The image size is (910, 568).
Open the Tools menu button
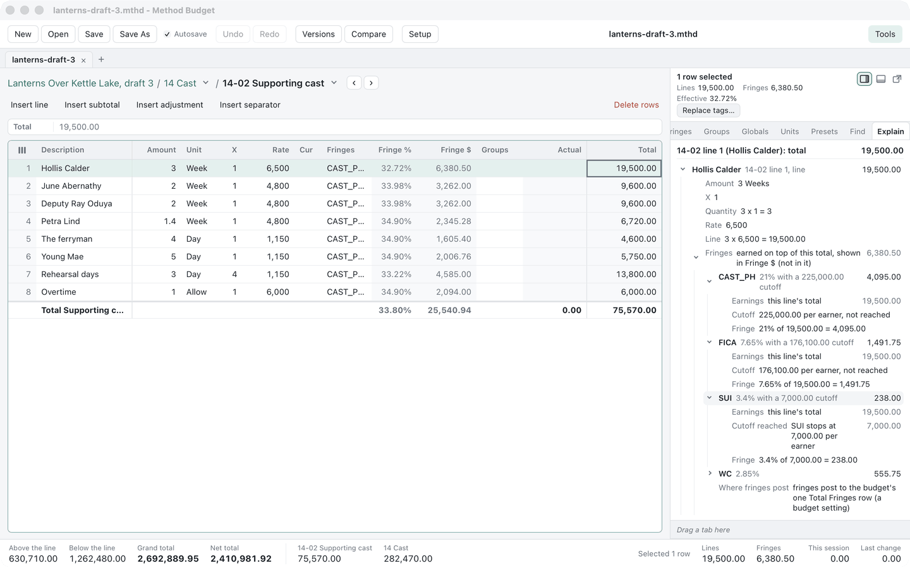885,34
